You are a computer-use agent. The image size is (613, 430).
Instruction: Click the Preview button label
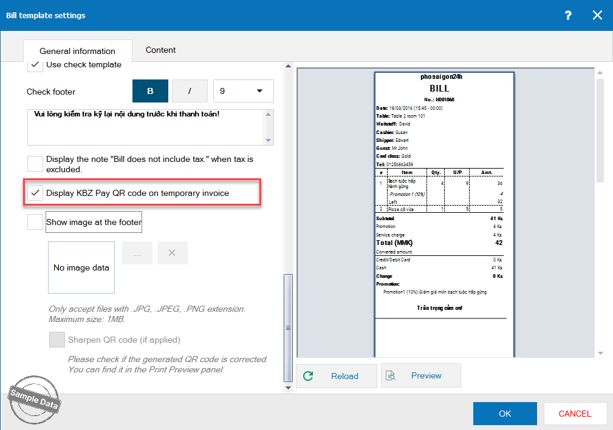(x=426, y=375)
